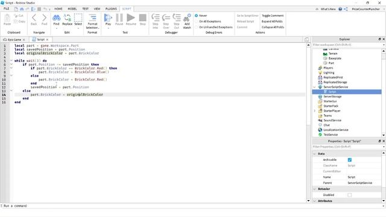Click Go to Script Error action
The width and height of the screenshot is (386, 217).
pos(247,16)
